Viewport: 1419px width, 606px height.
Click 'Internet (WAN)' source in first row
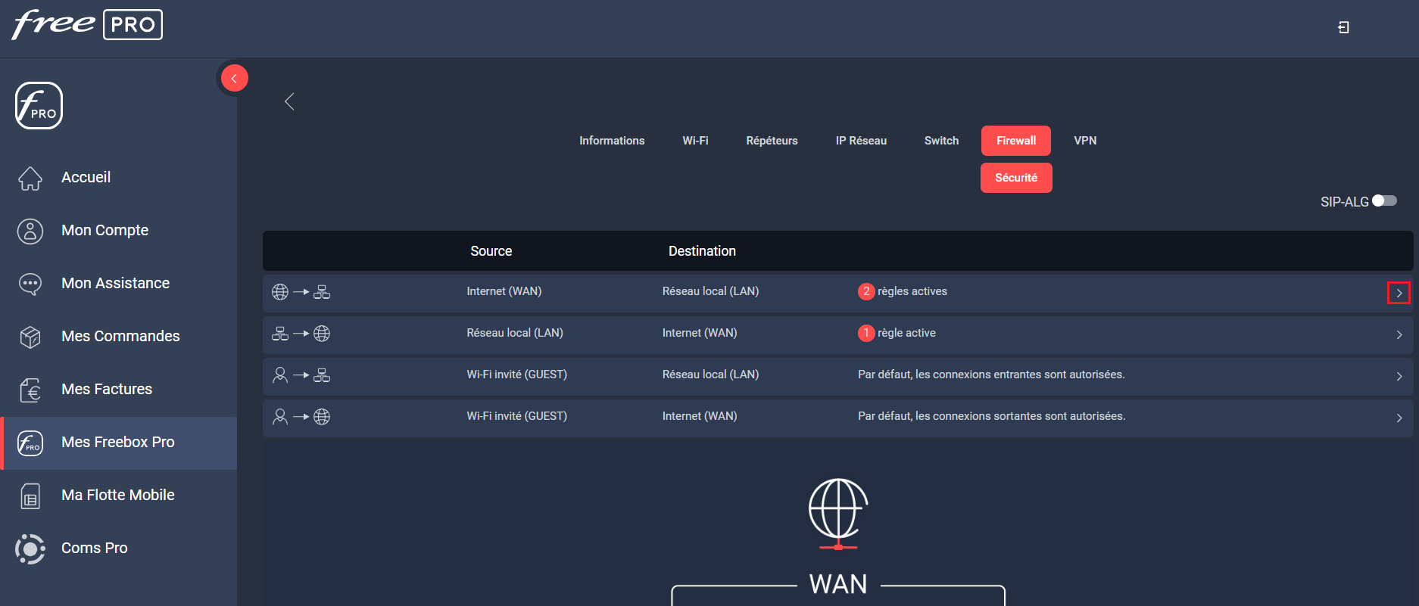click(x=504, y=291)
